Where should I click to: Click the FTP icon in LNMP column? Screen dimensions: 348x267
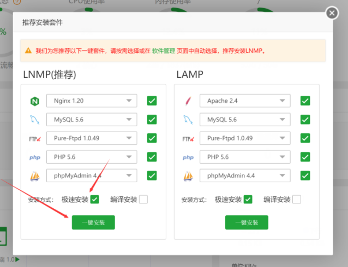point(35,139)
